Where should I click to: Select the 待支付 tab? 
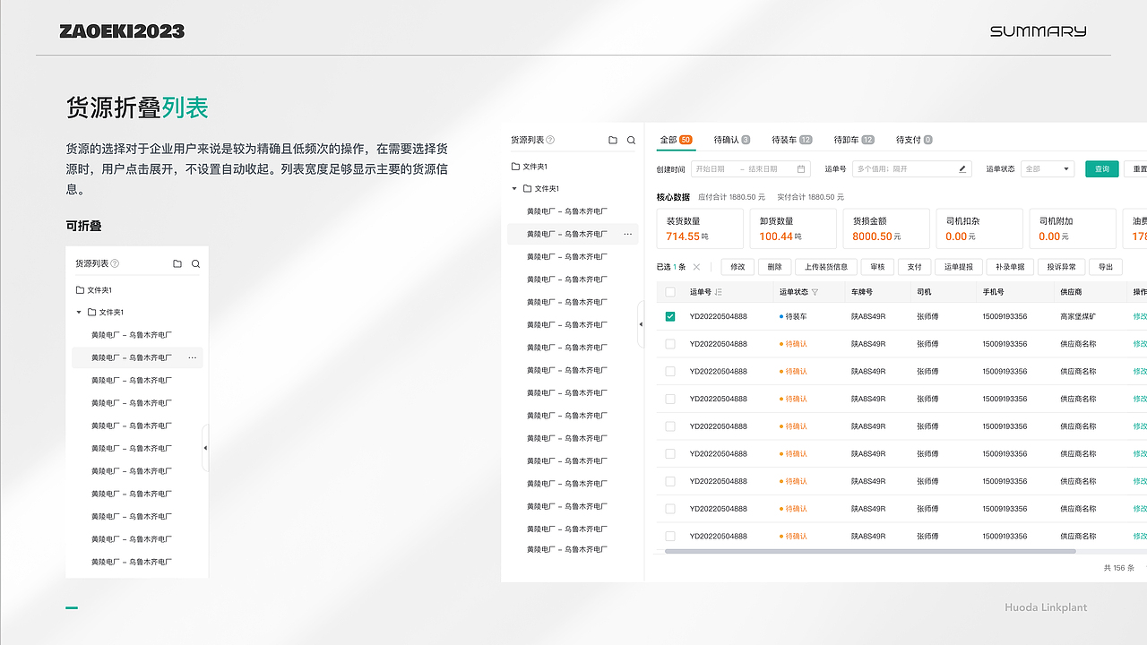pos(914,140)
